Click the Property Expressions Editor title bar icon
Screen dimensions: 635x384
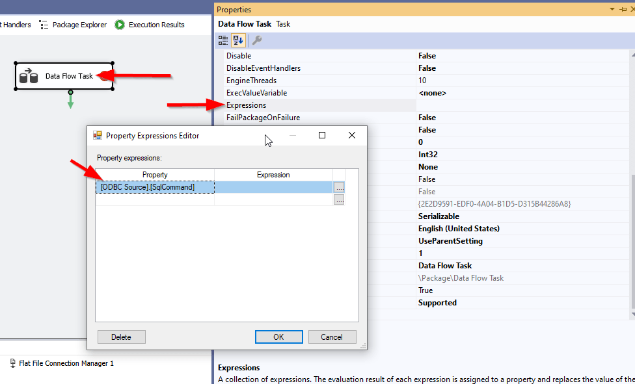99,135
